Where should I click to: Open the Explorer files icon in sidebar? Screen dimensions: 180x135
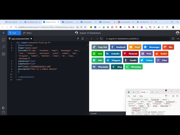[3, 40]
